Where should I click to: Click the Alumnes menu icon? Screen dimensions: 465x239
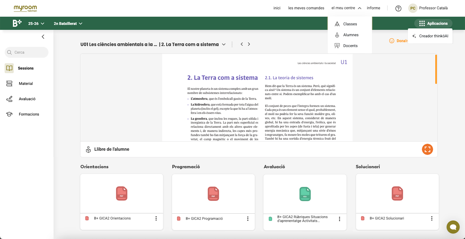pyautogui.click(x=337, y=35)
